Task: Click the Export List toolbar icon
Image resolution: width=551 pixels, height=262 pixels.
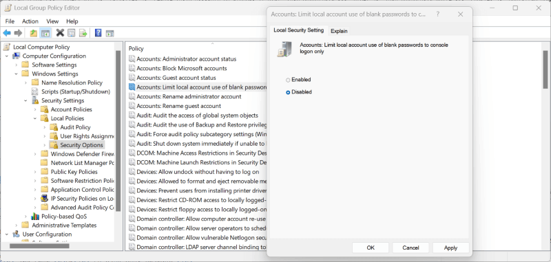Action: pyautogui.click(x=83, y=33)
